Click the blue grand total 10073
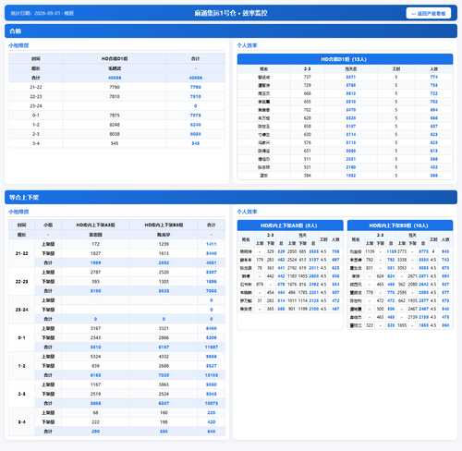 click(211, 403)
